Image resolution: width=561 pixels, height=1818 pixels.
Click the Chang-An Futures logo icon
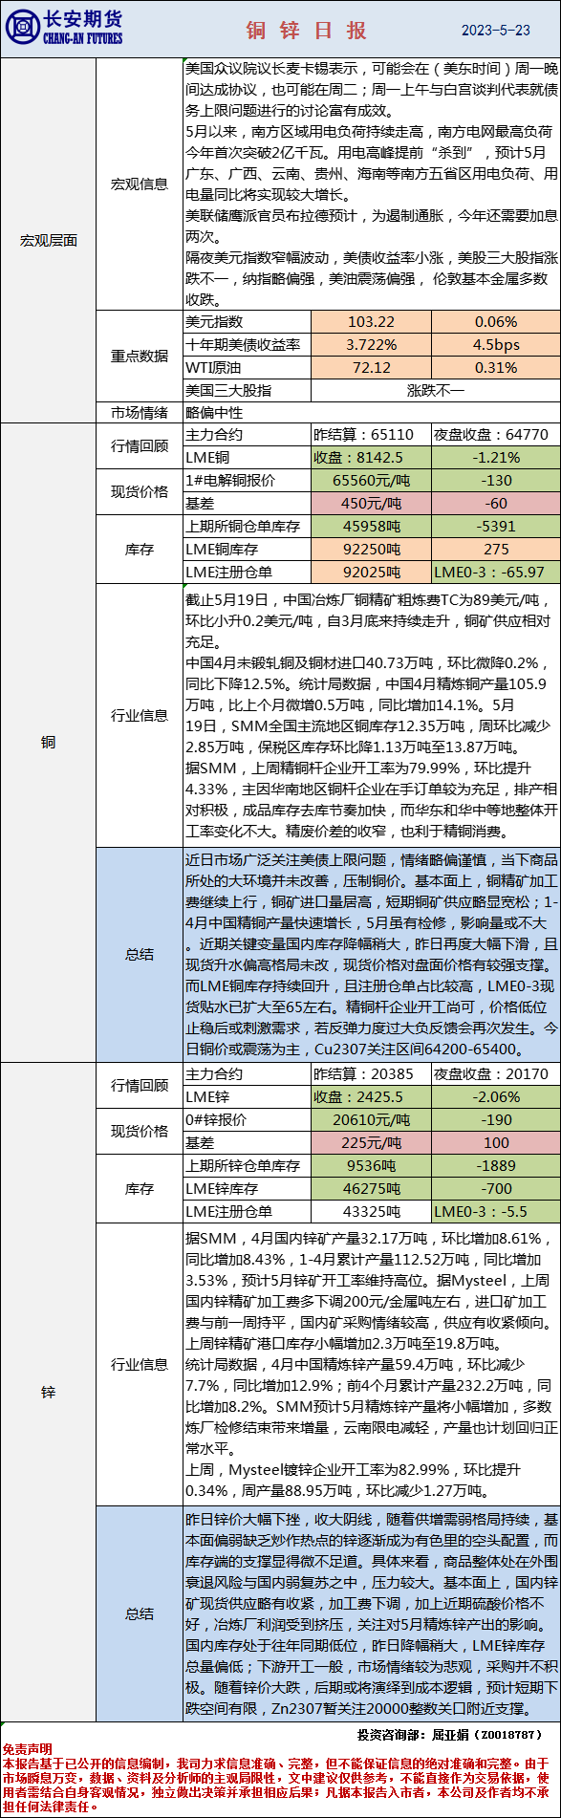click(x=21, y=29)
